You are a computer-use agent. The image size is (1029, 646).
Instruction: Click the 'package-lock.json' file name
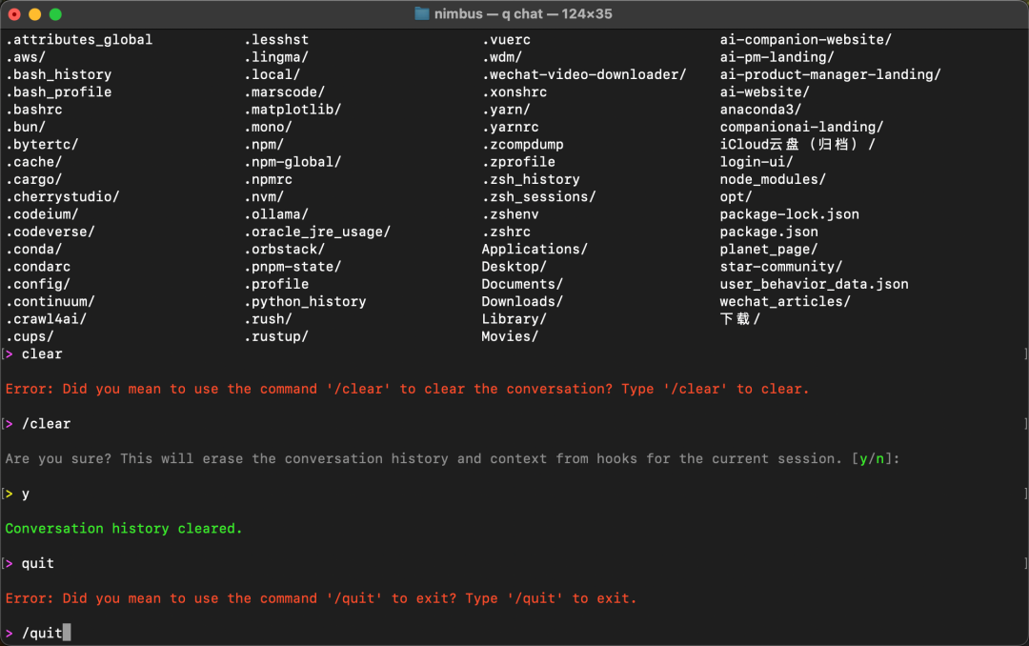pos(790,214)
